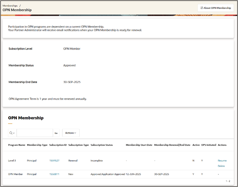This screenshot has height=187, width=238.
Task: Resume the Level 3 renewal application
Action: pos(222,160)
